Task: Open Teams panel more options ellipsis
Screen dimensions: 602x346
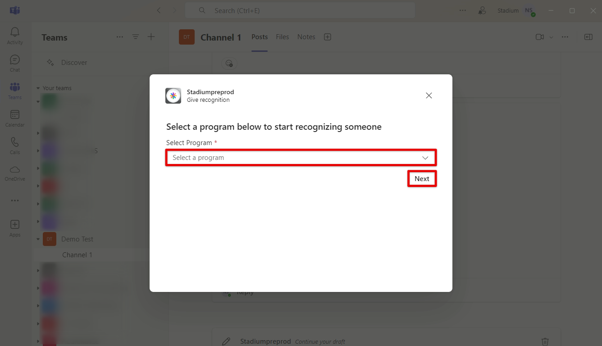Action: tap(120, 37)
